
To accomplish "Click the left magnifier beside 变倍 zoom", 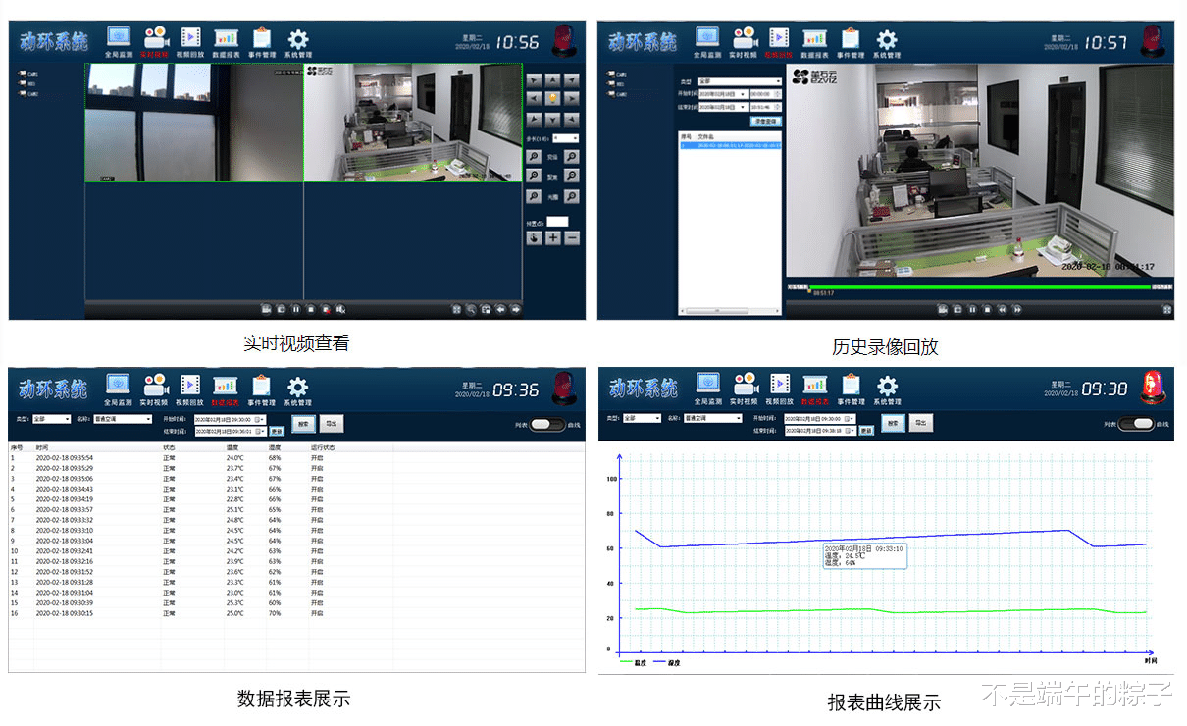I will [534, 157].
